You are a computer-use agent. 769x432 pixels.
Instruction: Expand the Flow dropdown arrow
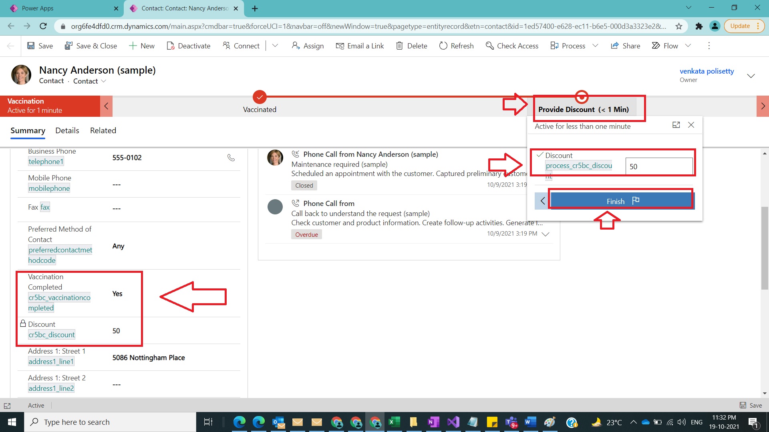688,46
